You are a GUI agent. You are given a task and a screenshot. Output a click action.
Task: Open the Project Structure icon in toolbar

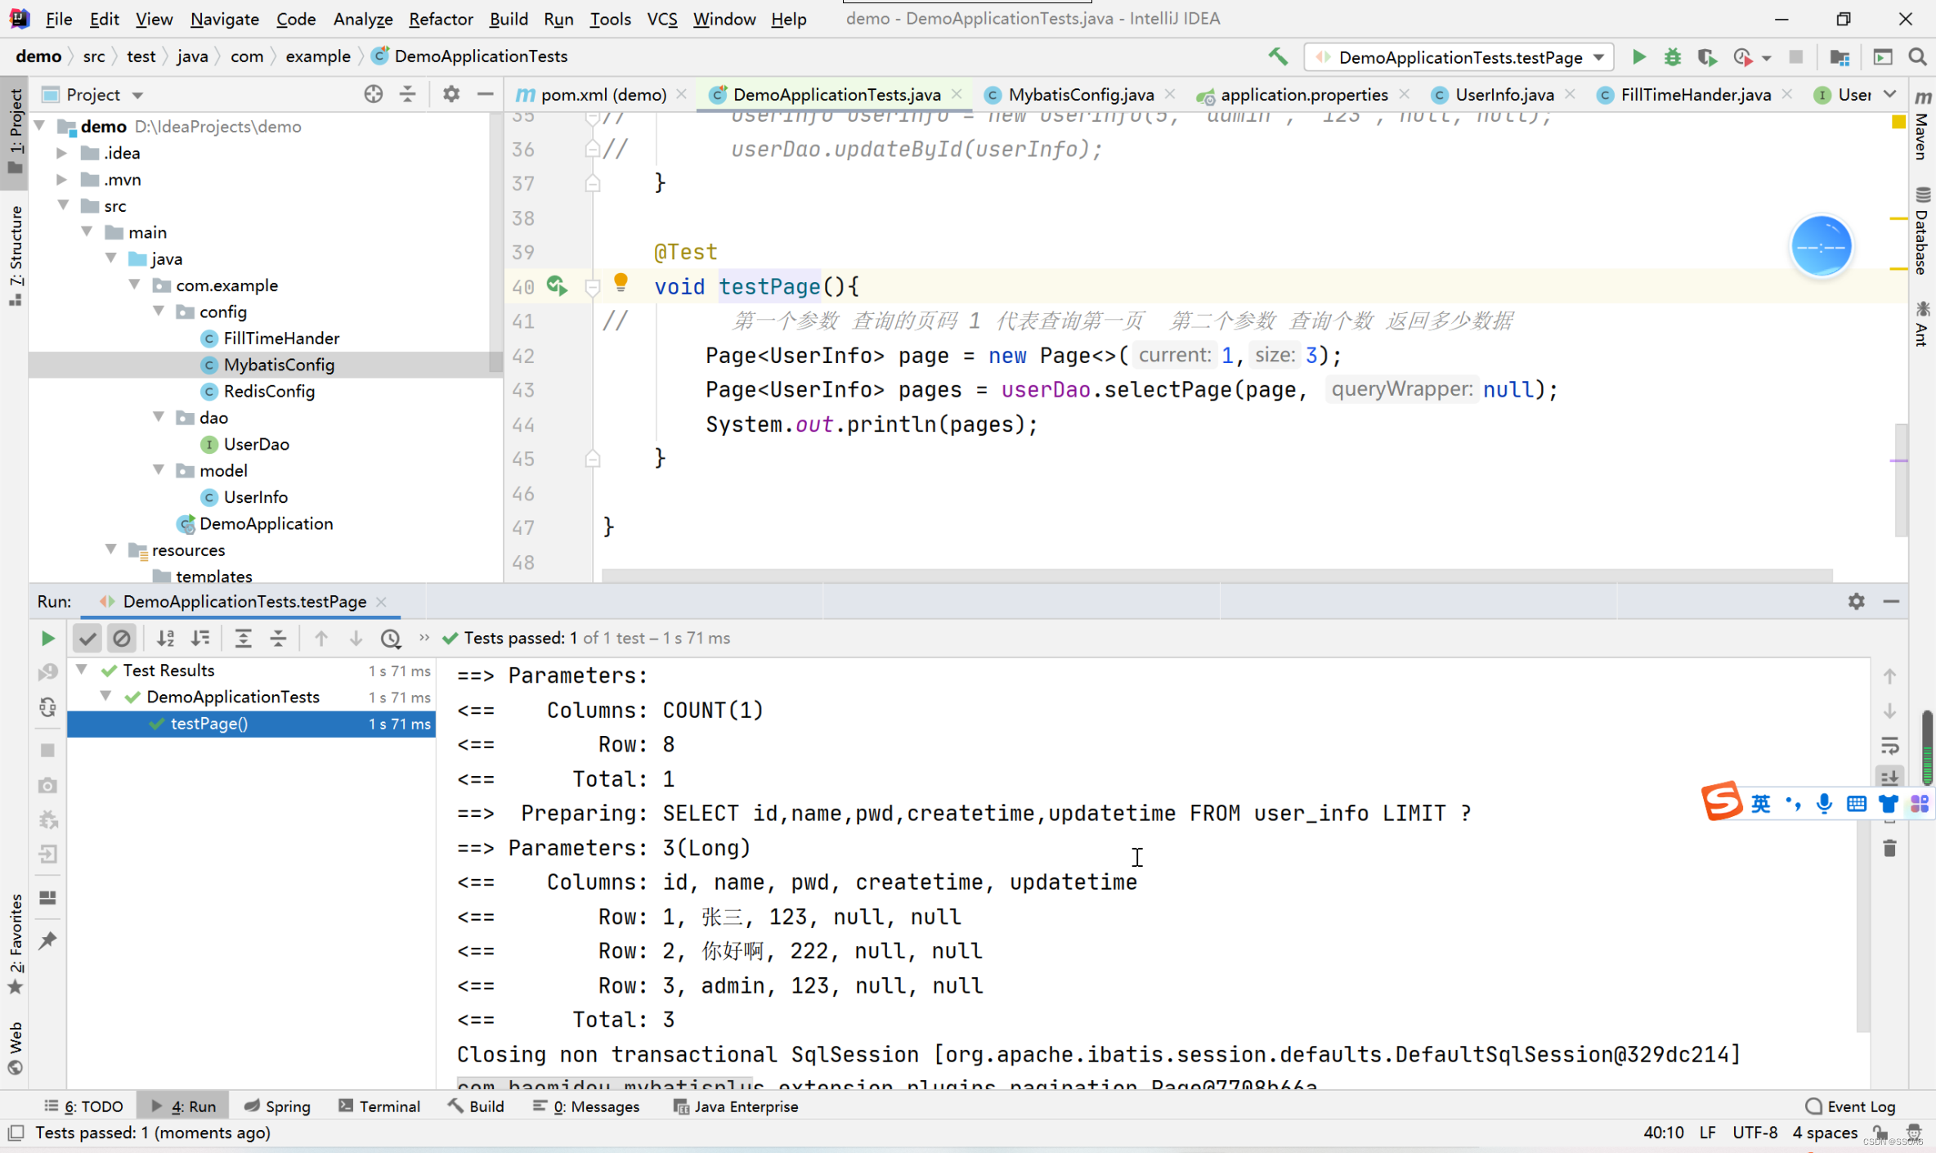(x=1840, y=56)
